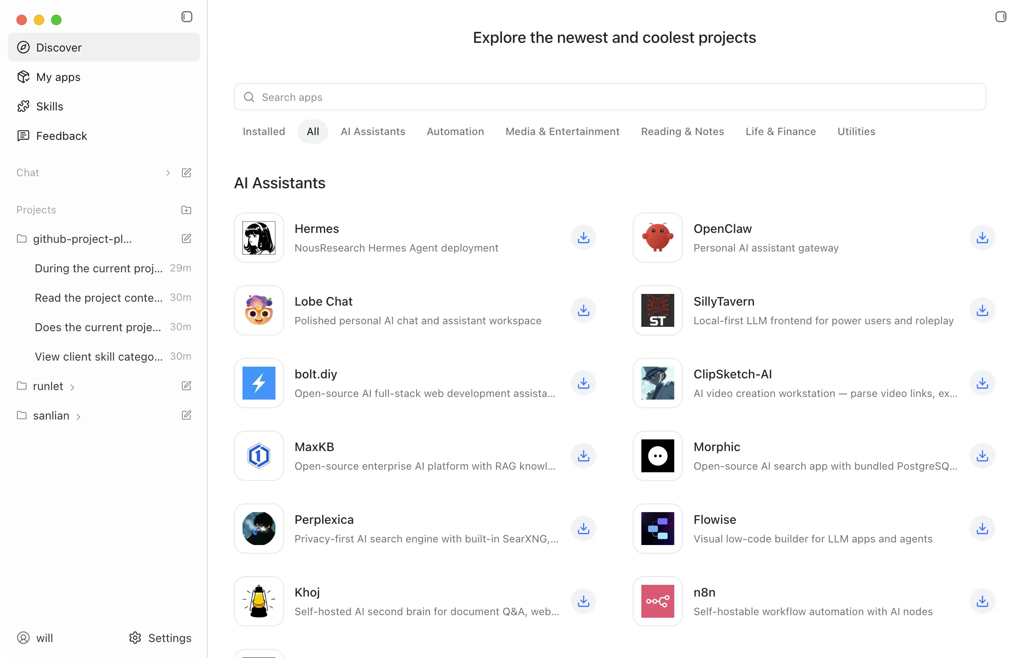Install ClipSketch-AI with the download icon
Screen dimensions: 1022x658
click(982, 383)
